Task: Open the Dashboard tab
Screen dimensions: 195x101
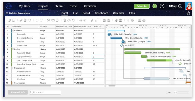Action: coord(101,13)
